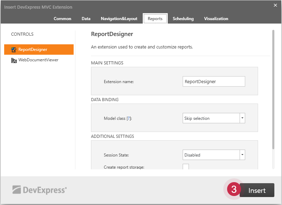Click the extension description text
The width and height of the screenshot is (282, 205).
pos(142,47)
